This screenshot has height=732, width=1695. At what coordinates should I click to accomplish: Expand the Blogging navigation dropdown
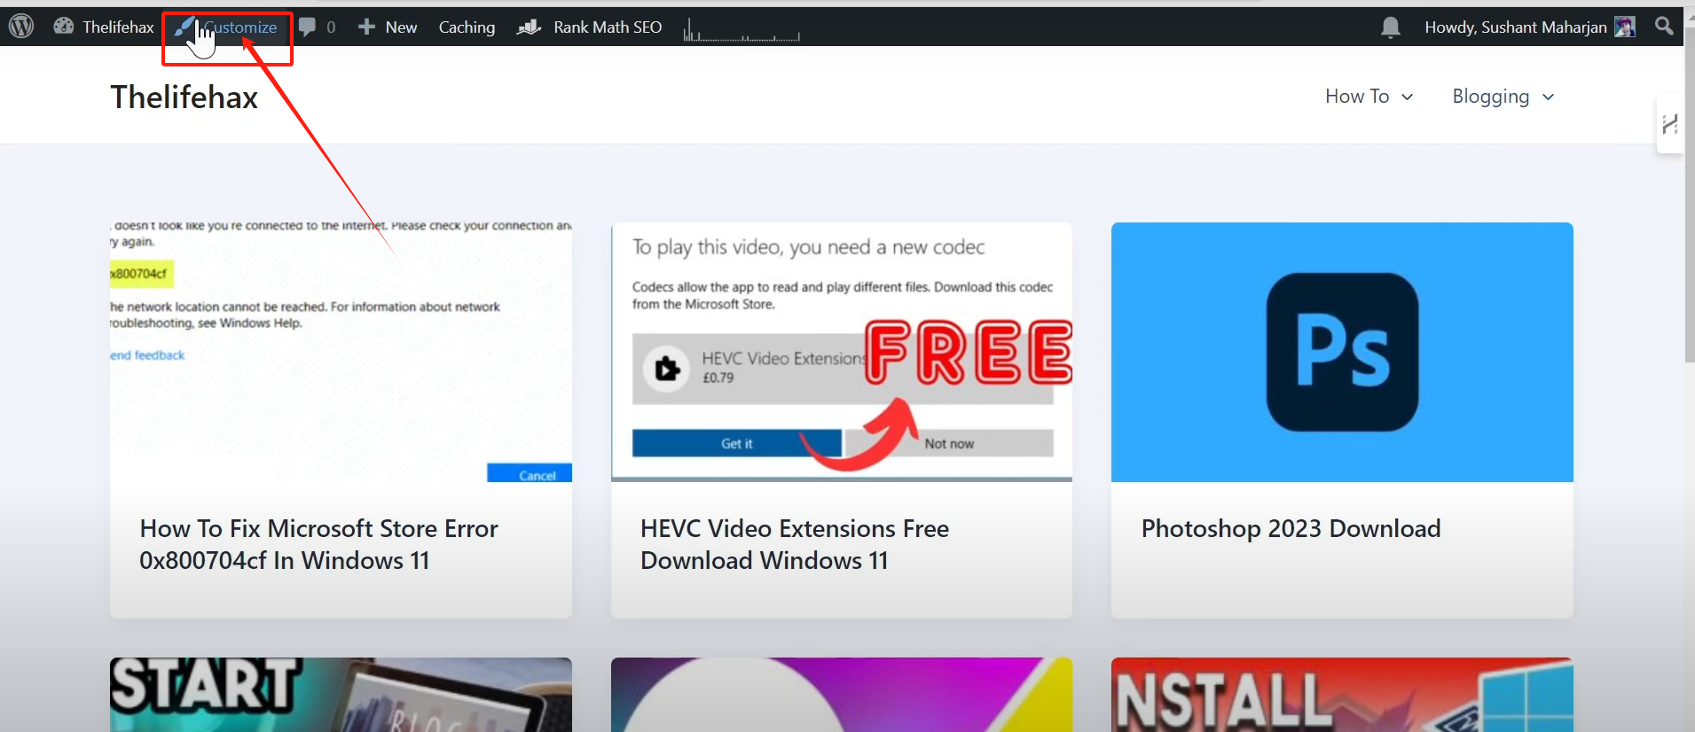pos(1503,97)
